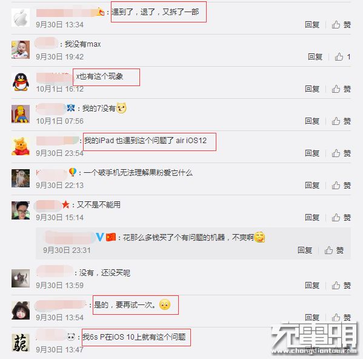This screenshot has width=363, height=359.
Task: Like the '我的7没有' comment
Action: point(341,121)
